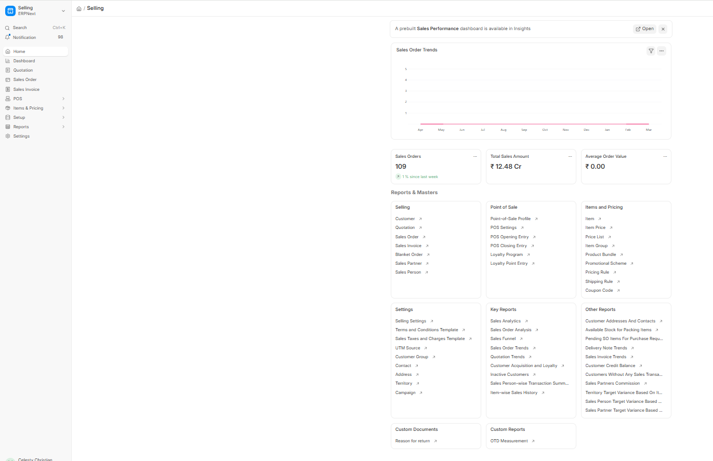
Task: Click the Total Sales Amount ₹ 12.48 Cr value
Action: coord(506,167)
